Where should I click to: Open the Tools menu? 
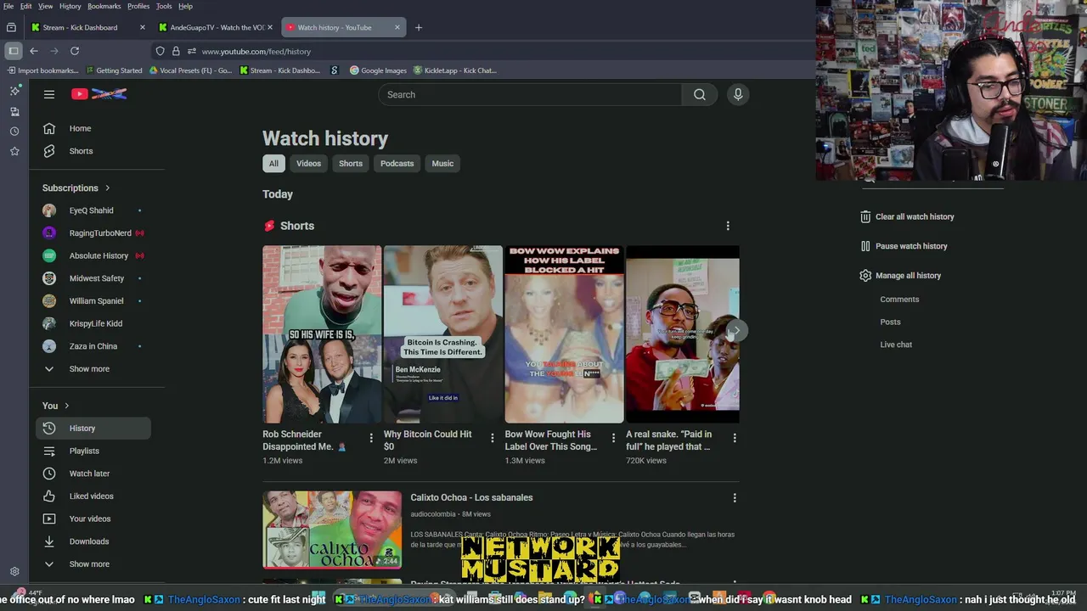164,6
